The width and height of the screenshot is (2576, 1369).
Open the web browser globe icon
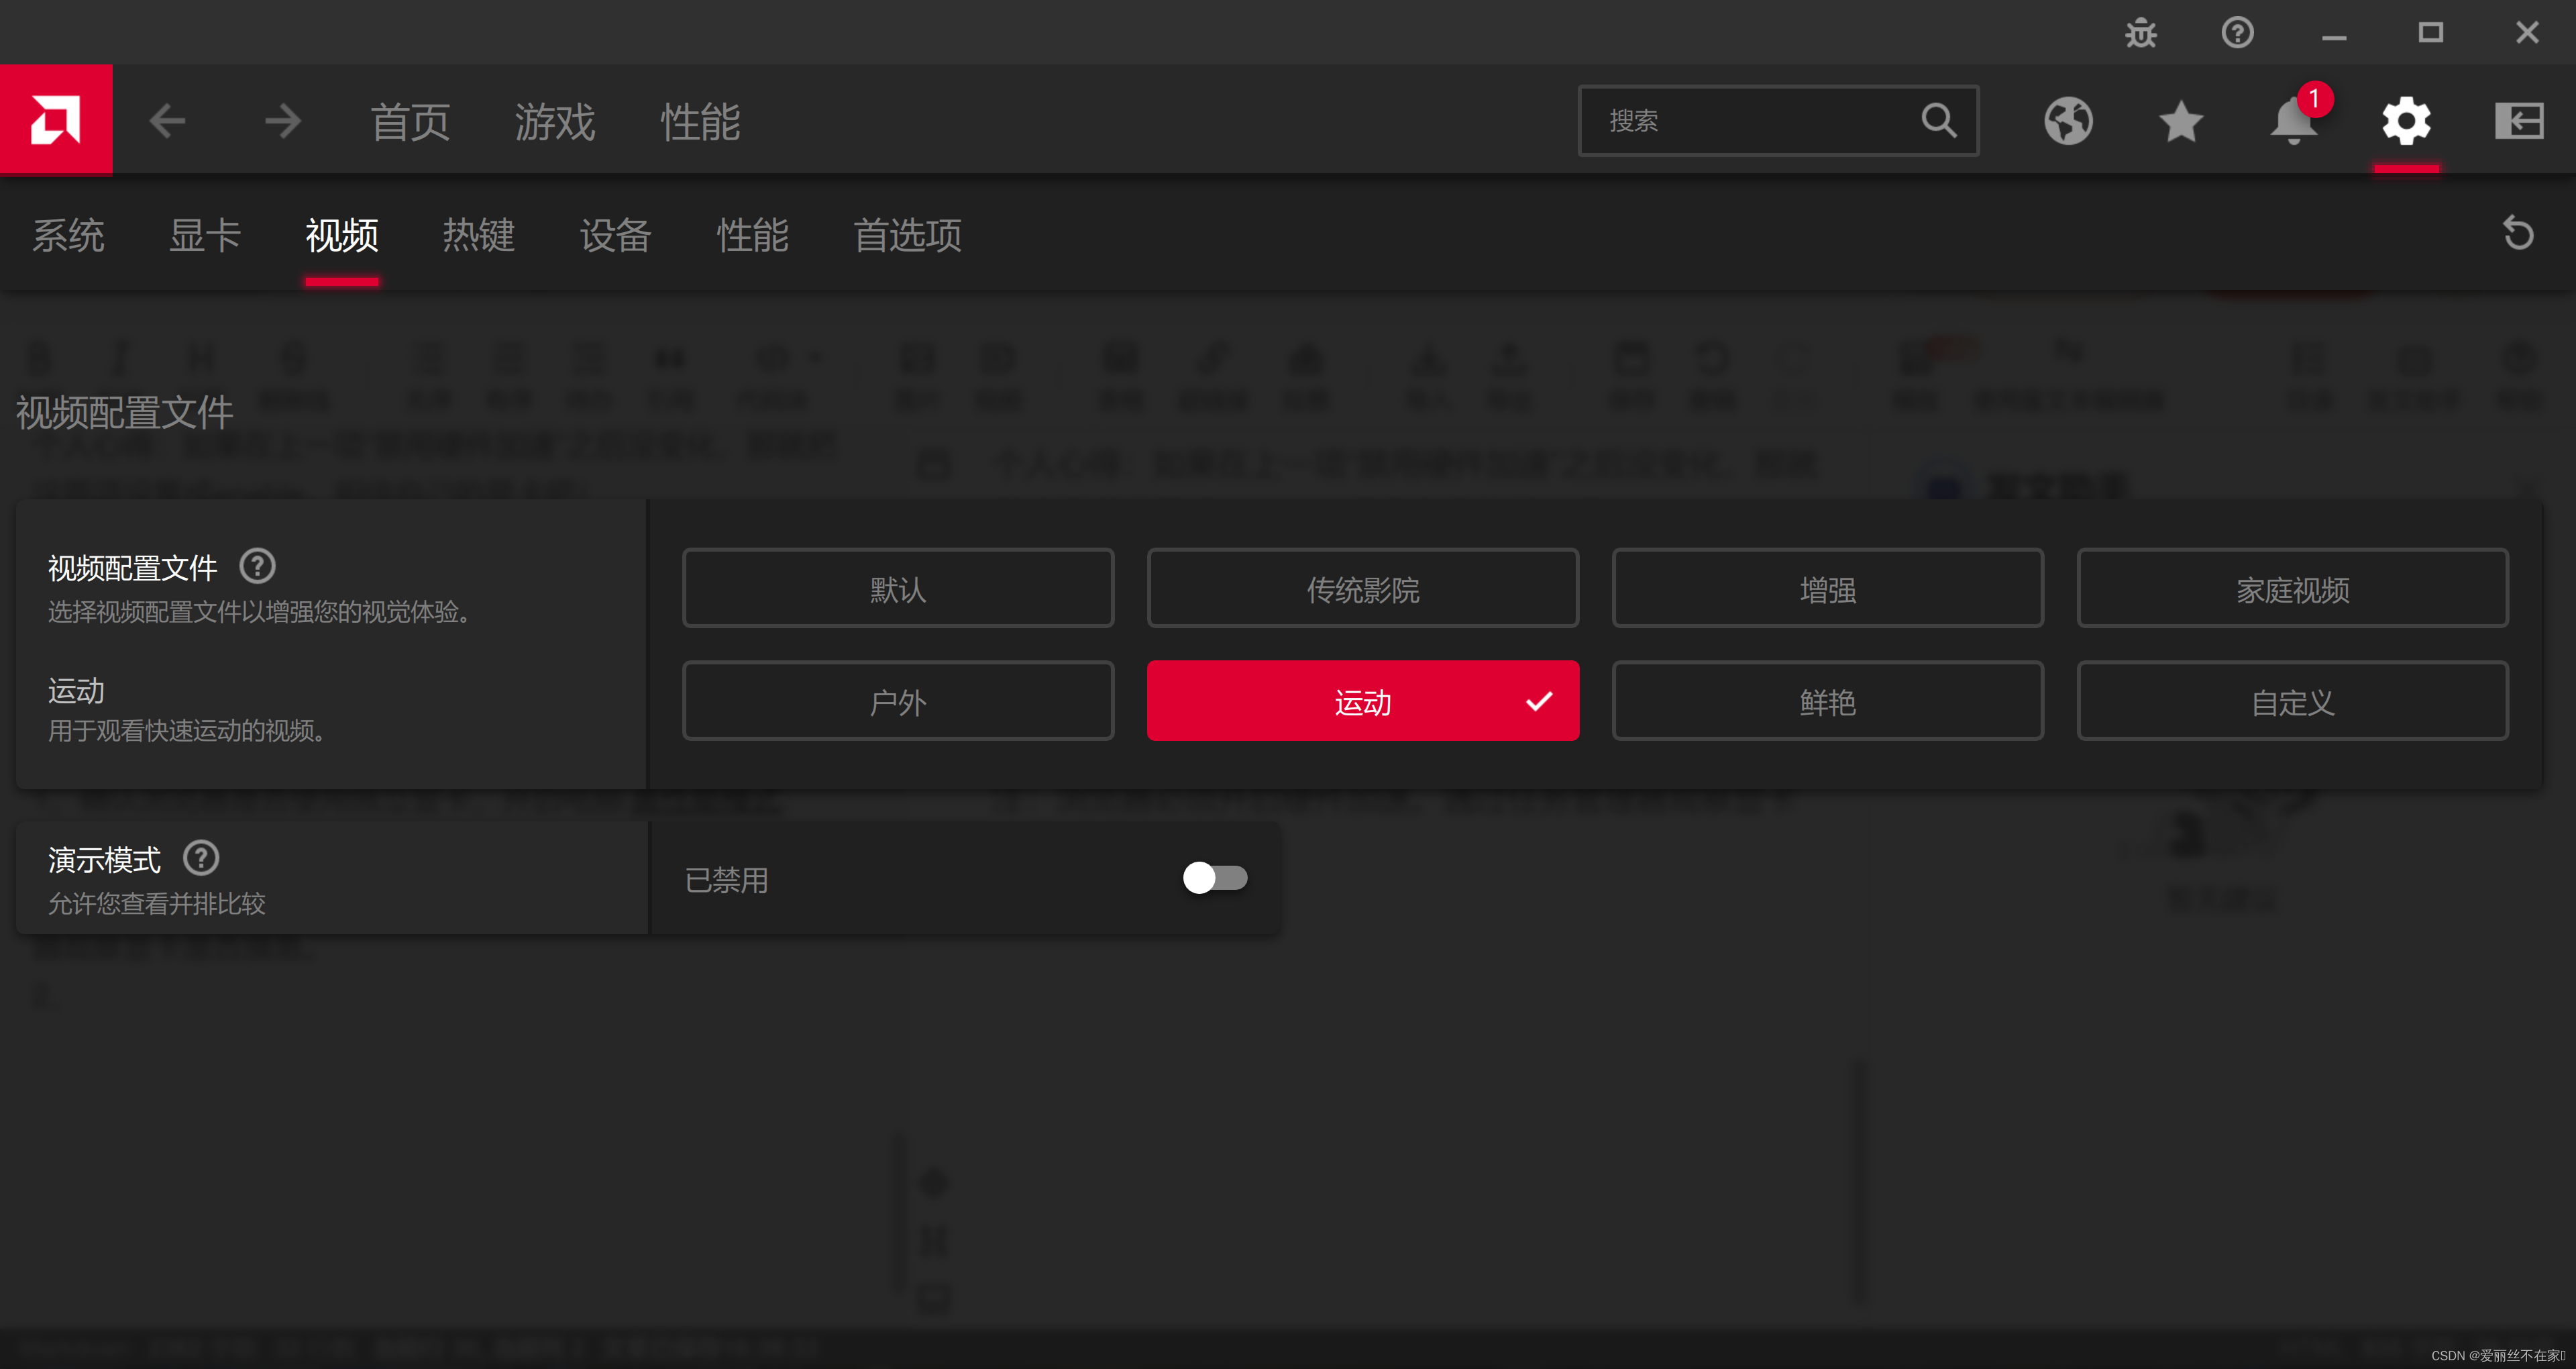click(x=2068, y=120)
